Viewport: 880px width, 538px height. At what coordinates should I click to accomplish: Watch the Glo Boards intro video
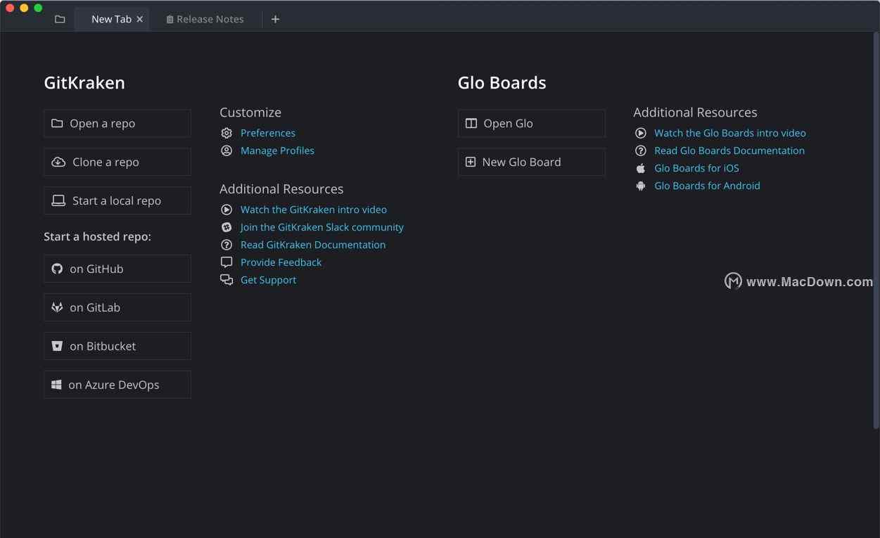point(730,133)
